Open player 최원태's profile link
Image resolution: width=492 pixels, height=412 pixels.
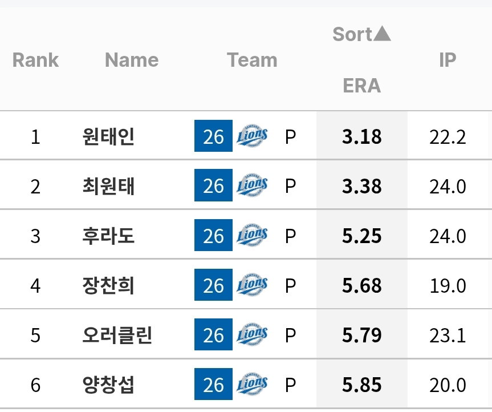pyautogui.click(x=108, y=185)
